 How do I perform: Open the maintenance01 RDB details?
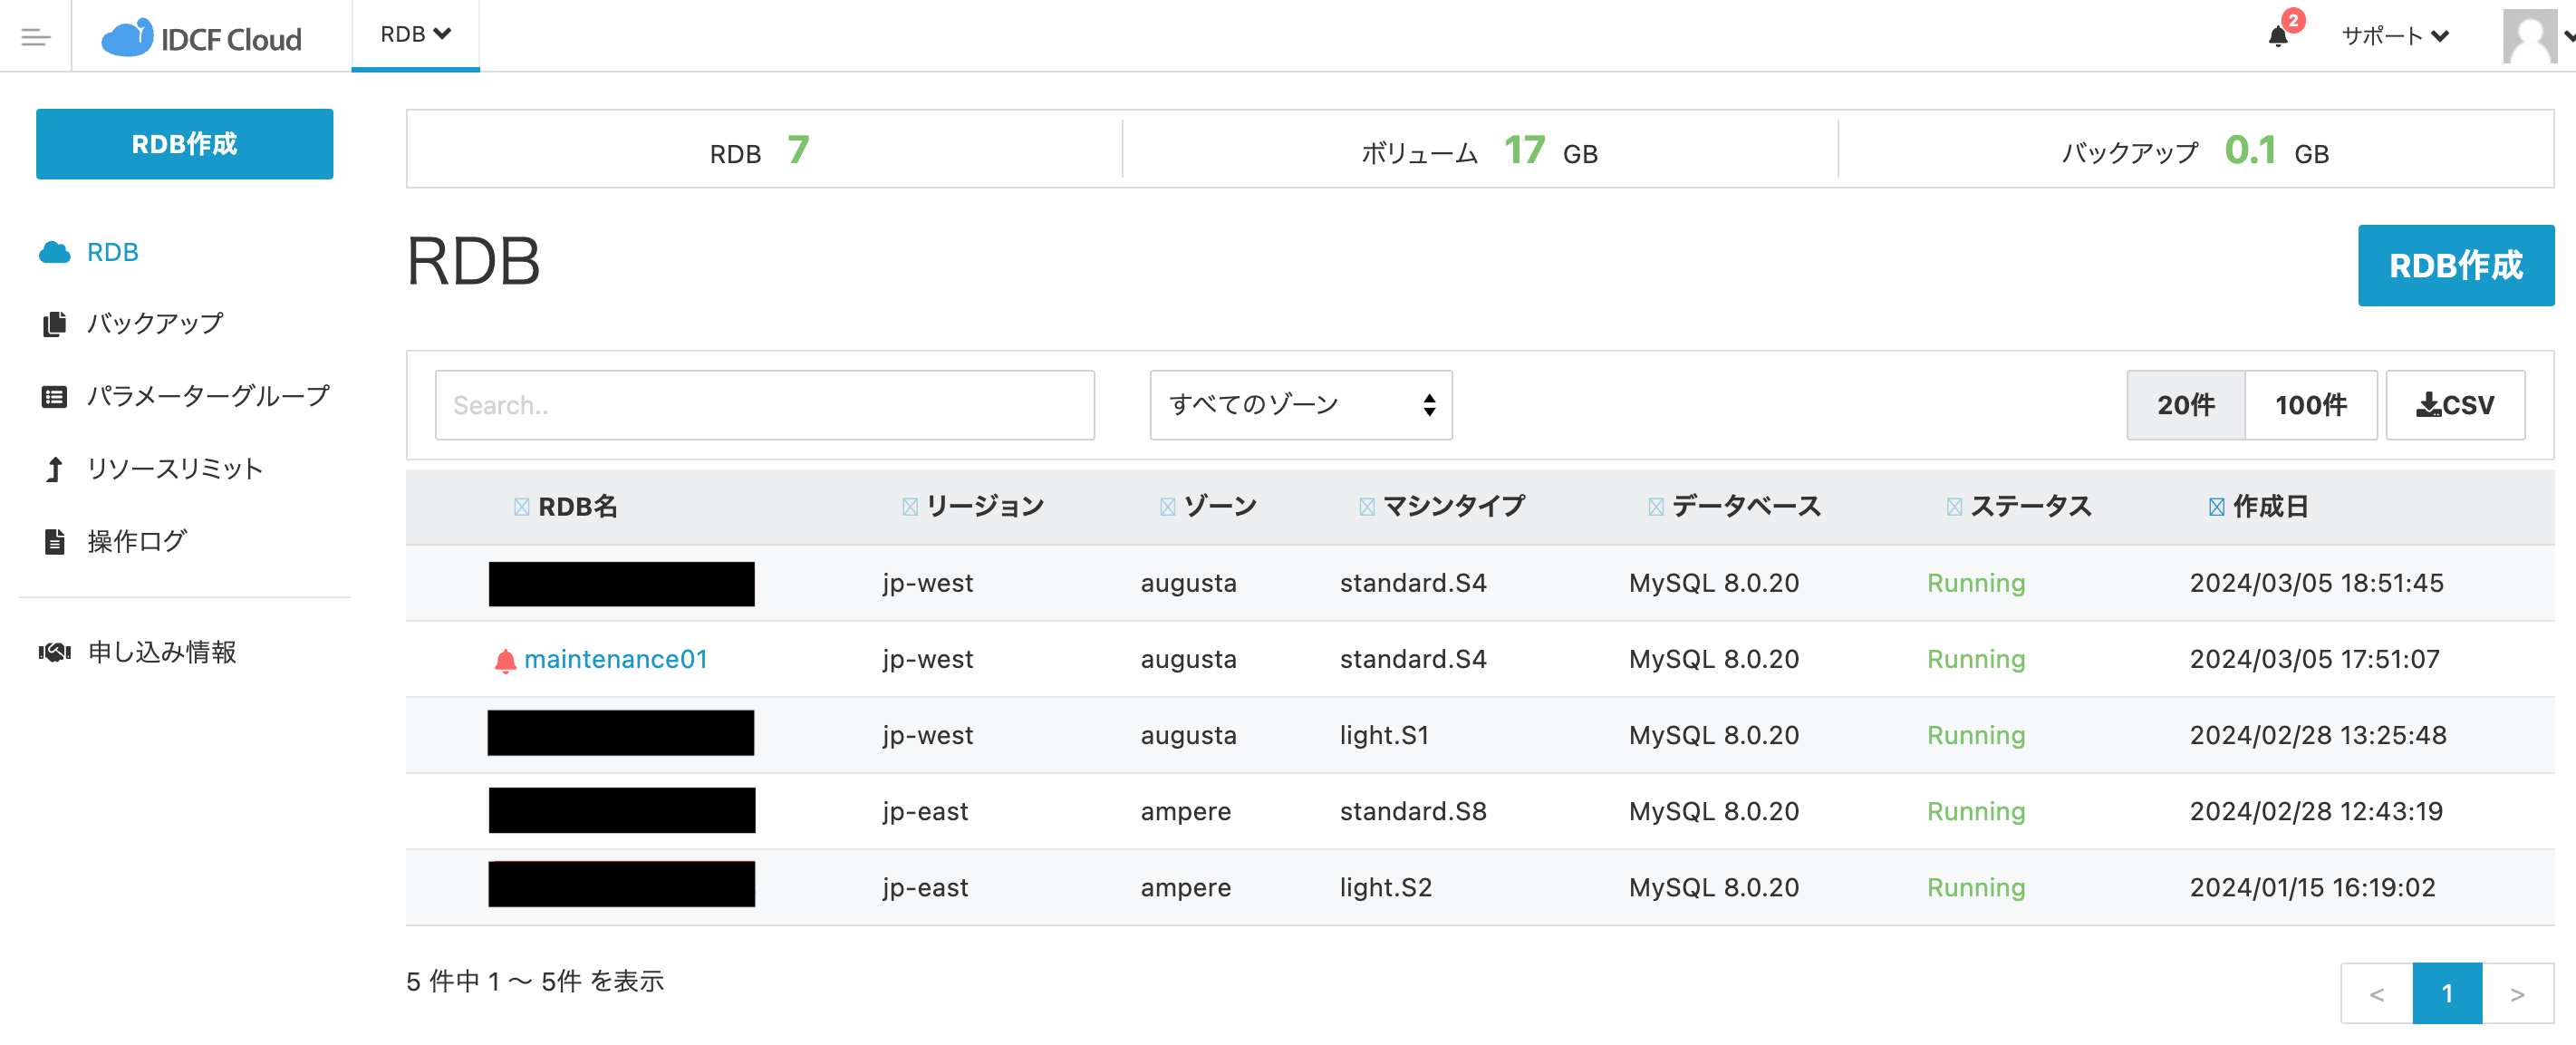(617, 658)
